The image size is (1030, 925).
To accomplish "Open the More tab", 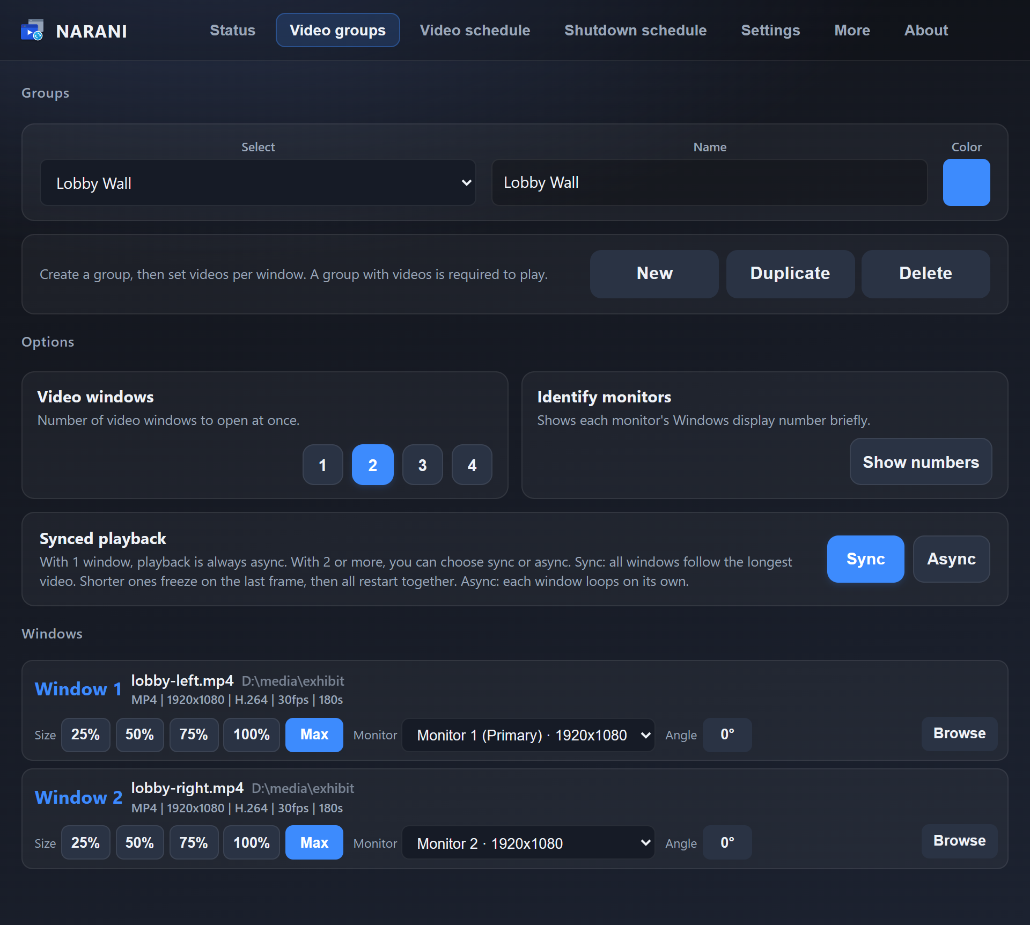I will [852, 30].
